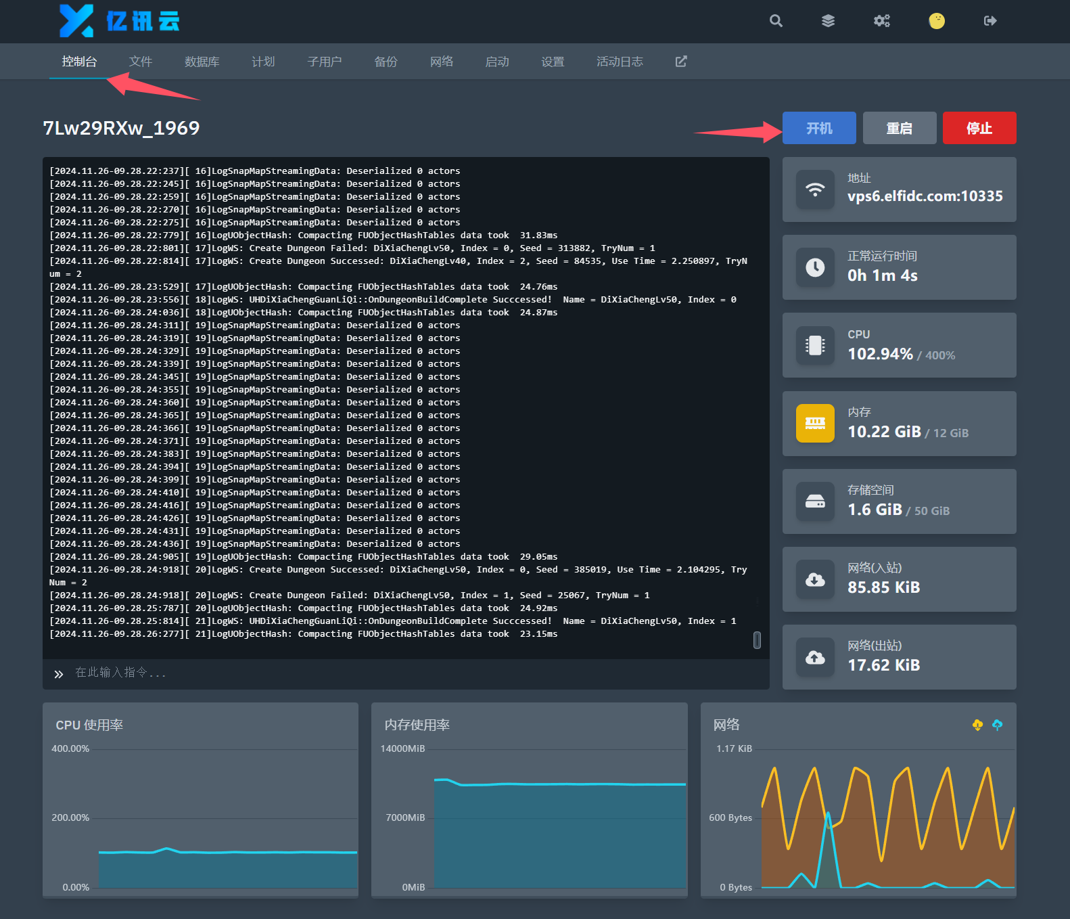Click the 400.00% axis label

70,748
